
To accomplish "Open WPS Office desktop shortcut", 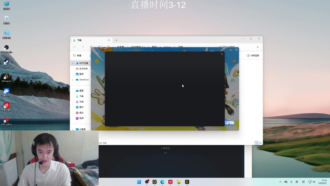I will click(6, 121).
